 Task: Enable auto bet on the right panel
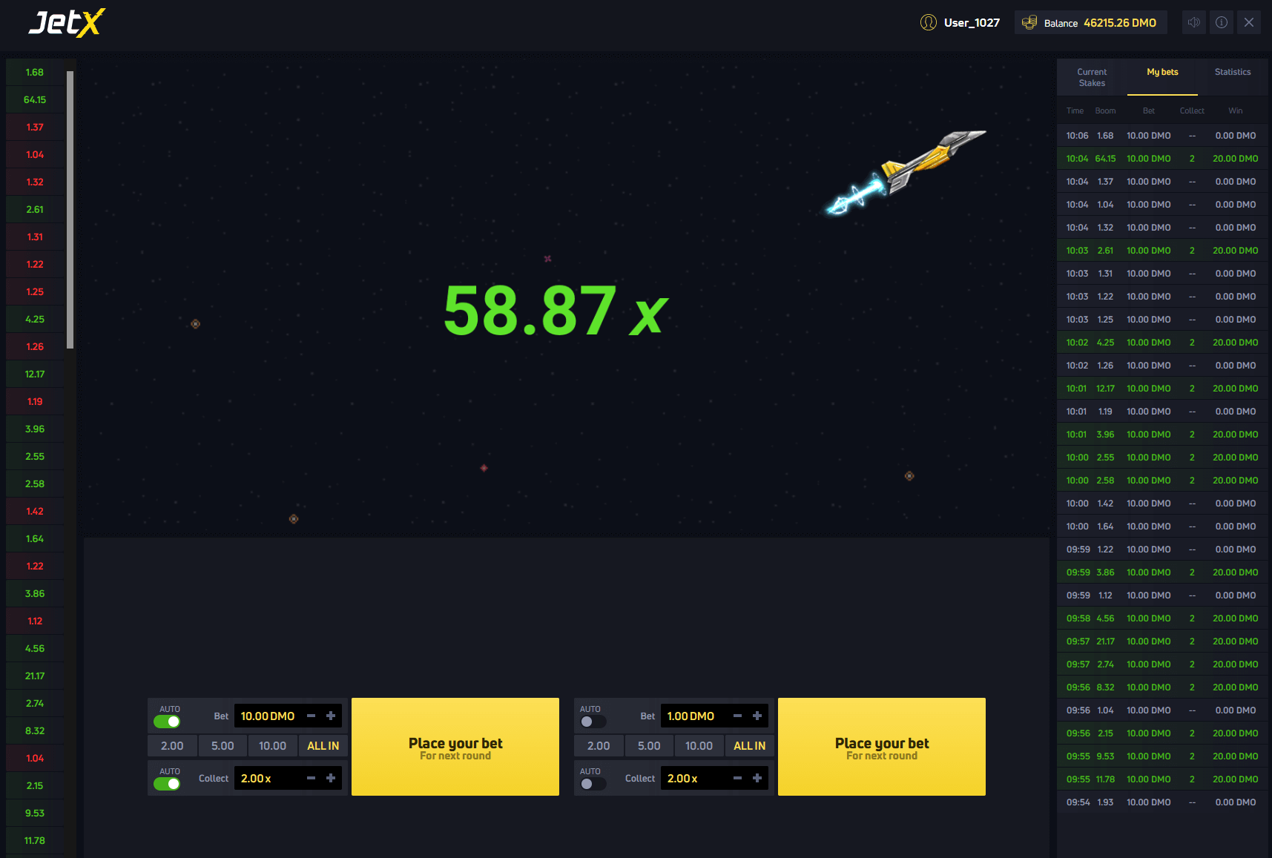pyautogui.click(x=593, y=722)
